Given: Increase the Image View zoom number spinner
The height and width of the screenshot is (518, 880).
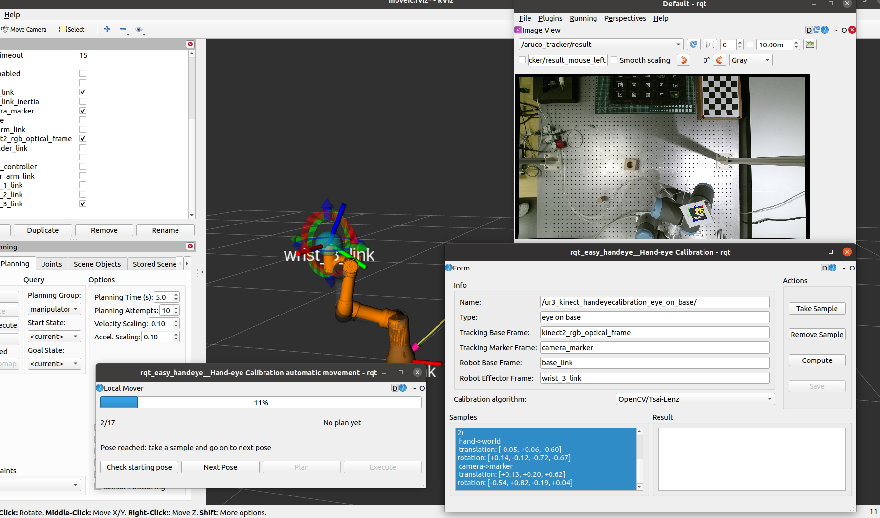Looking at the screenshot, I should tap(740, 42).
